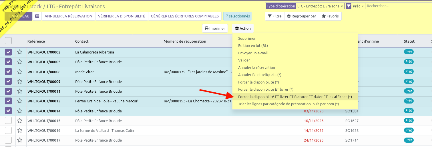
Task: Open the Favoris dropdown
Action: point(330,16)
